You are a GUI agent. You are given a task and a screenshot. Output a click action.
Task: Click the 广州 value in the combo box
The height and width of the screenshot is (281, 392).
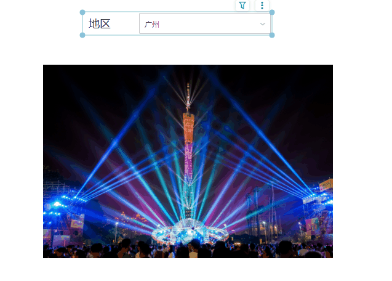point(152,24)
